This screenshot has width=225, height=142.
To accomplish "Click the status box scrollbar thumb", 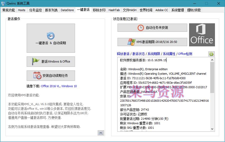I will [x=212, y=77].
